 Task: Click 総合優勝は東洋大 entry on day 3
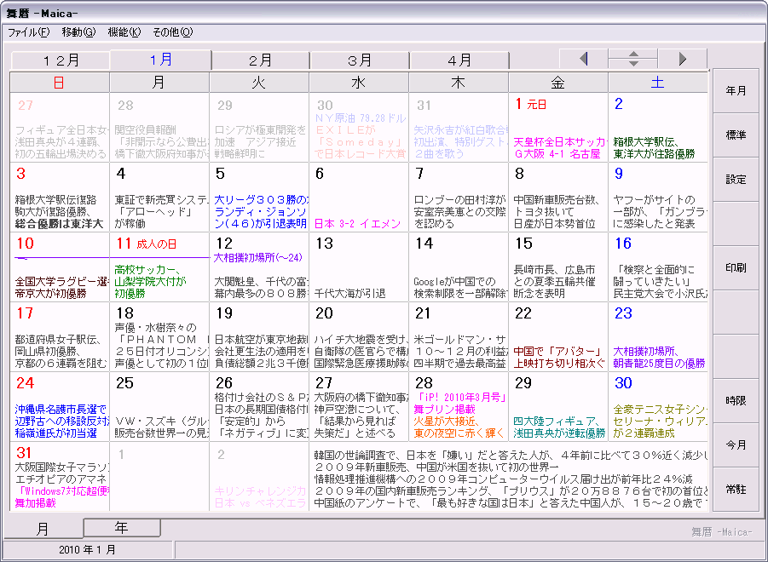[60, 224]
